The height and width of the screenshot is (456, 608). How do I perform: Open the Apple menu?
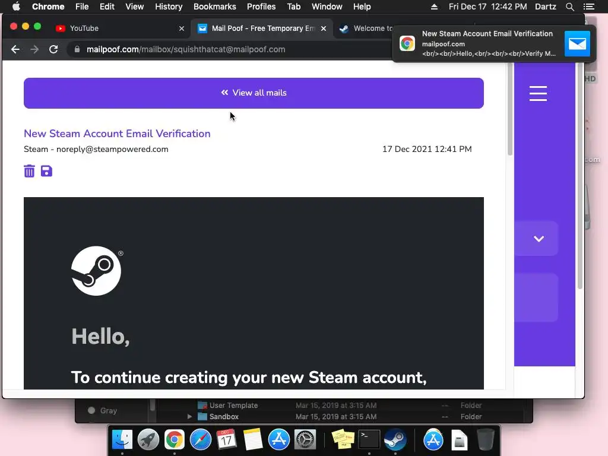click(16, 7)
